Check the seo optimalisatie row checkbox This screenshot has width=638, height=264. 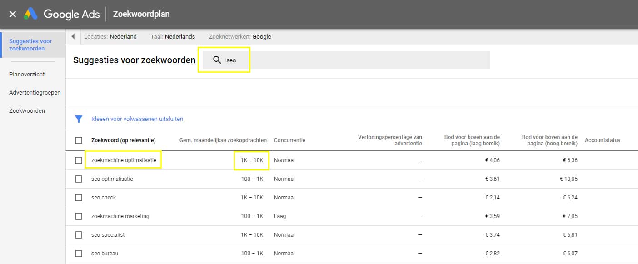tap(79, 179)
